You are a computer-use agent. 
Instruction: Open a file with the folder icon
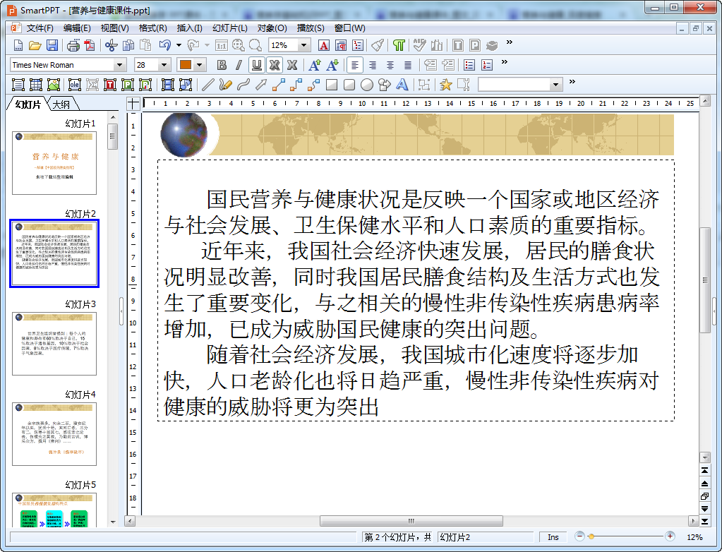click(x=35, y=45)
